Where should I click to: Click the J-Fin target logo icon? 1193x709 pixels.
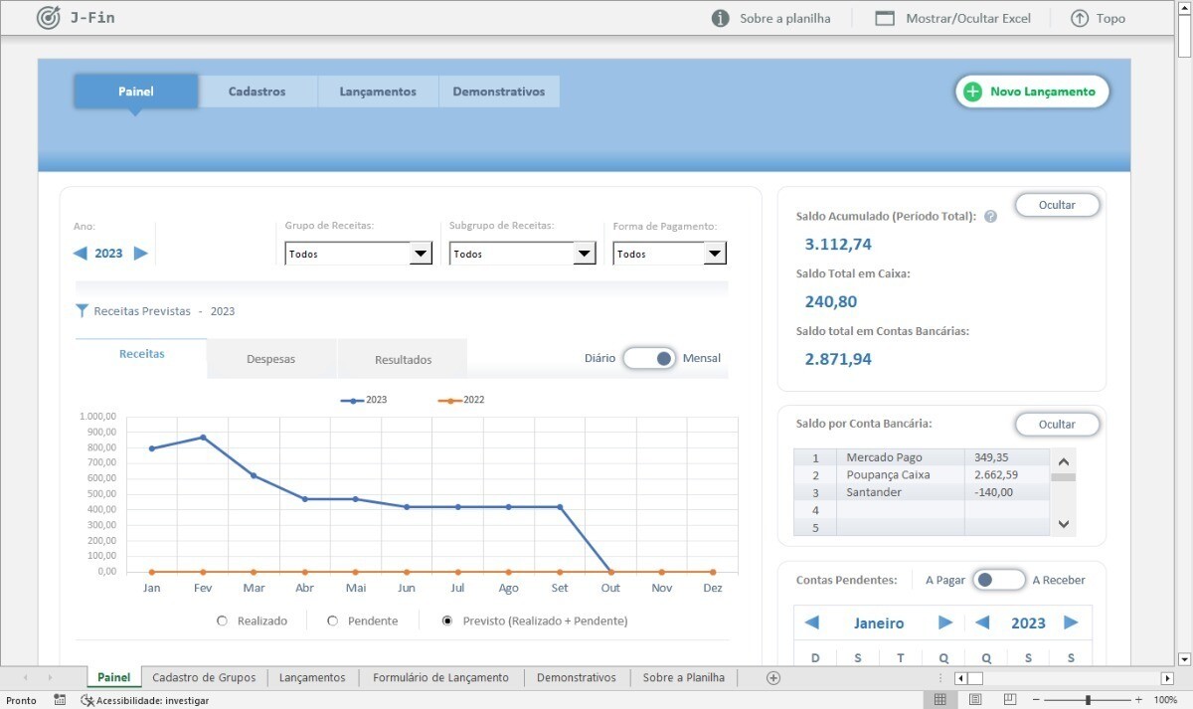click(48, 18)
